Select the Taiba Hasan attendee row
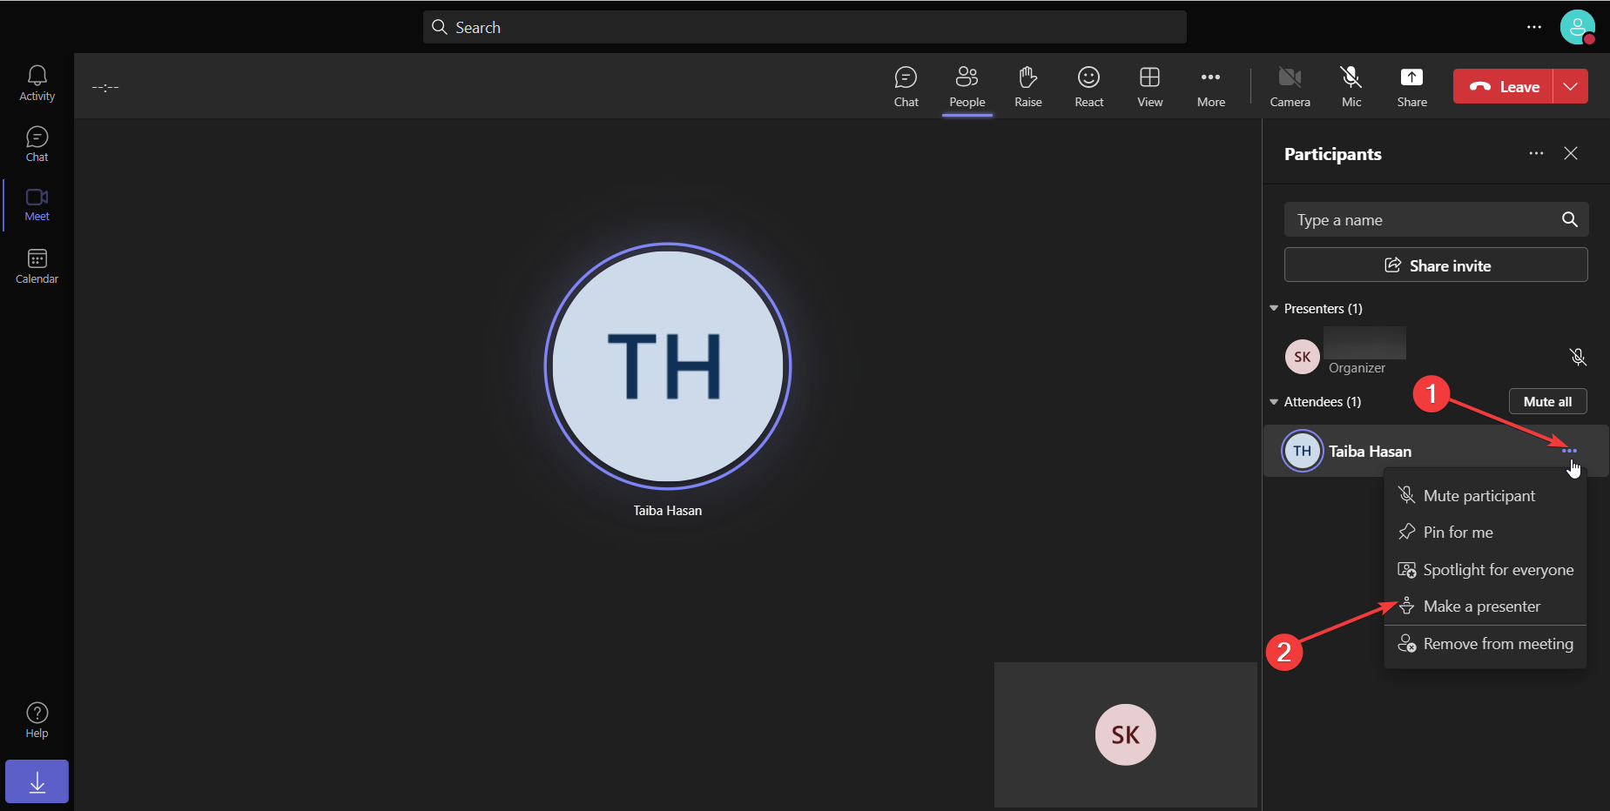Viewport: 1610px width, 811px height. point(1436,451)
